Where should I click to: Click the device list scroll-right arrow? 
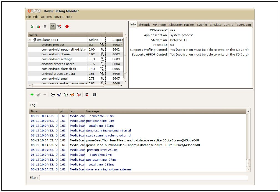(121, 86)
